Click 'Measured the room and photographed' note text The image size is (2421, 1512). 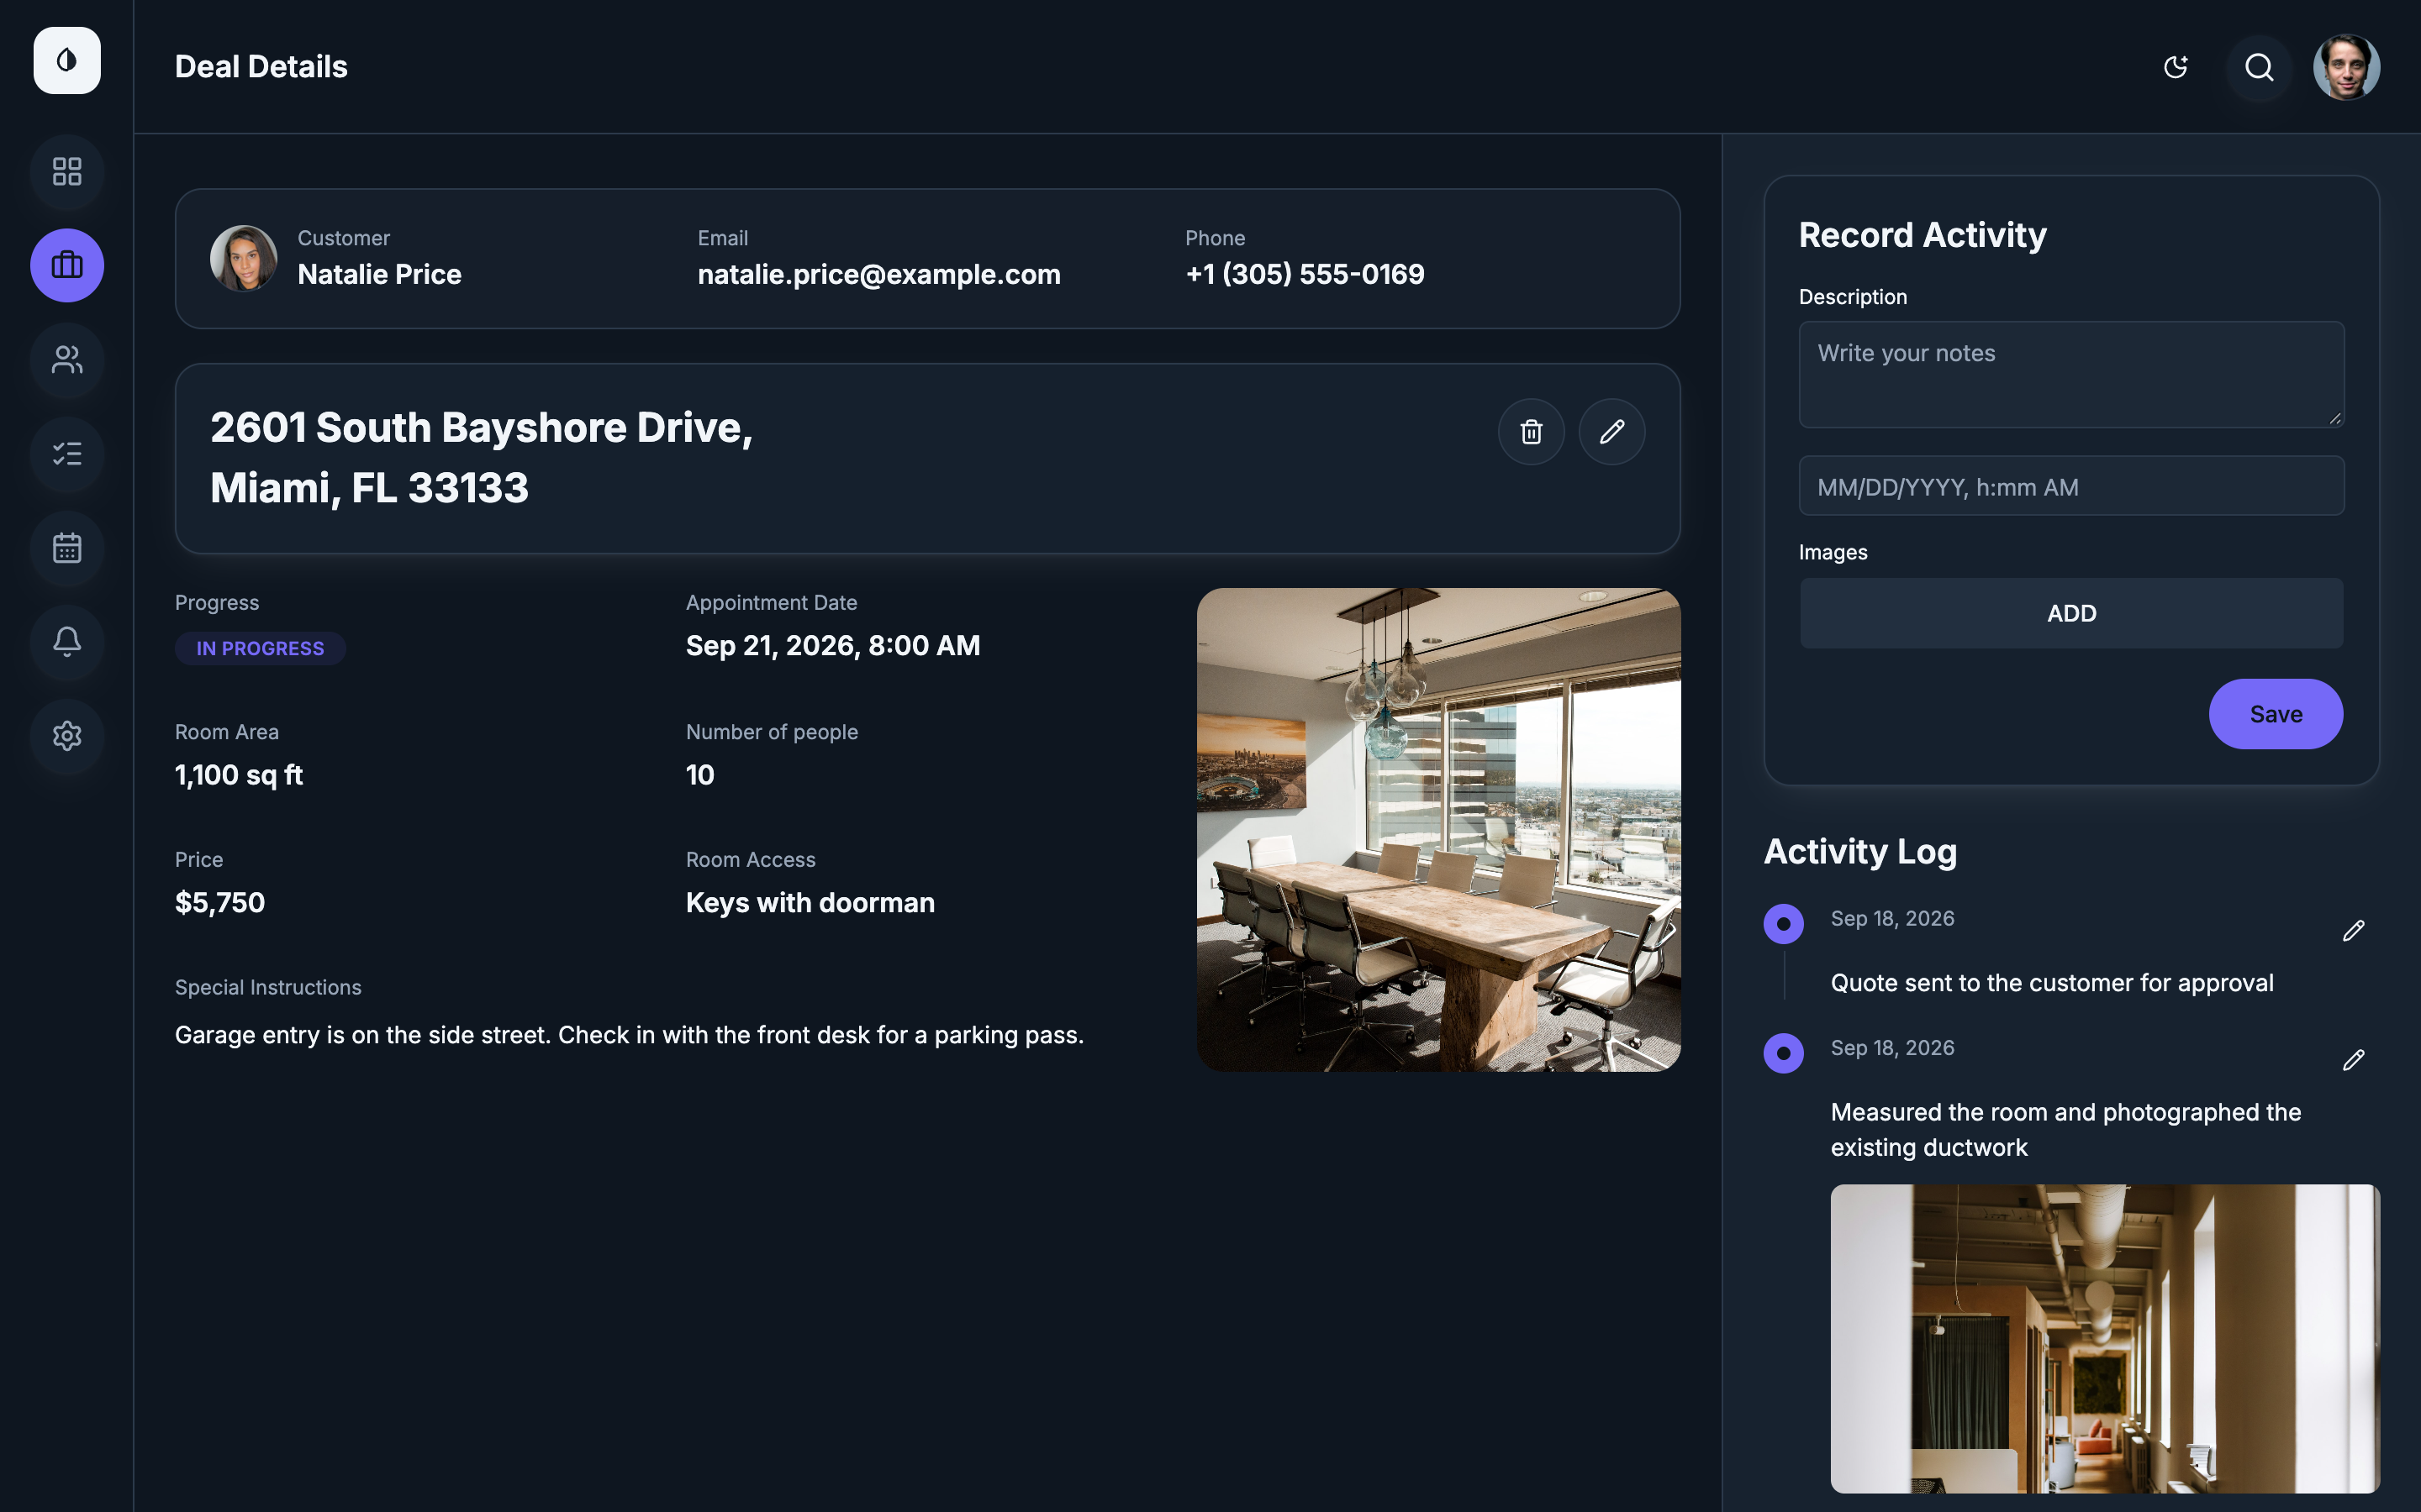pos(2066,1130)
